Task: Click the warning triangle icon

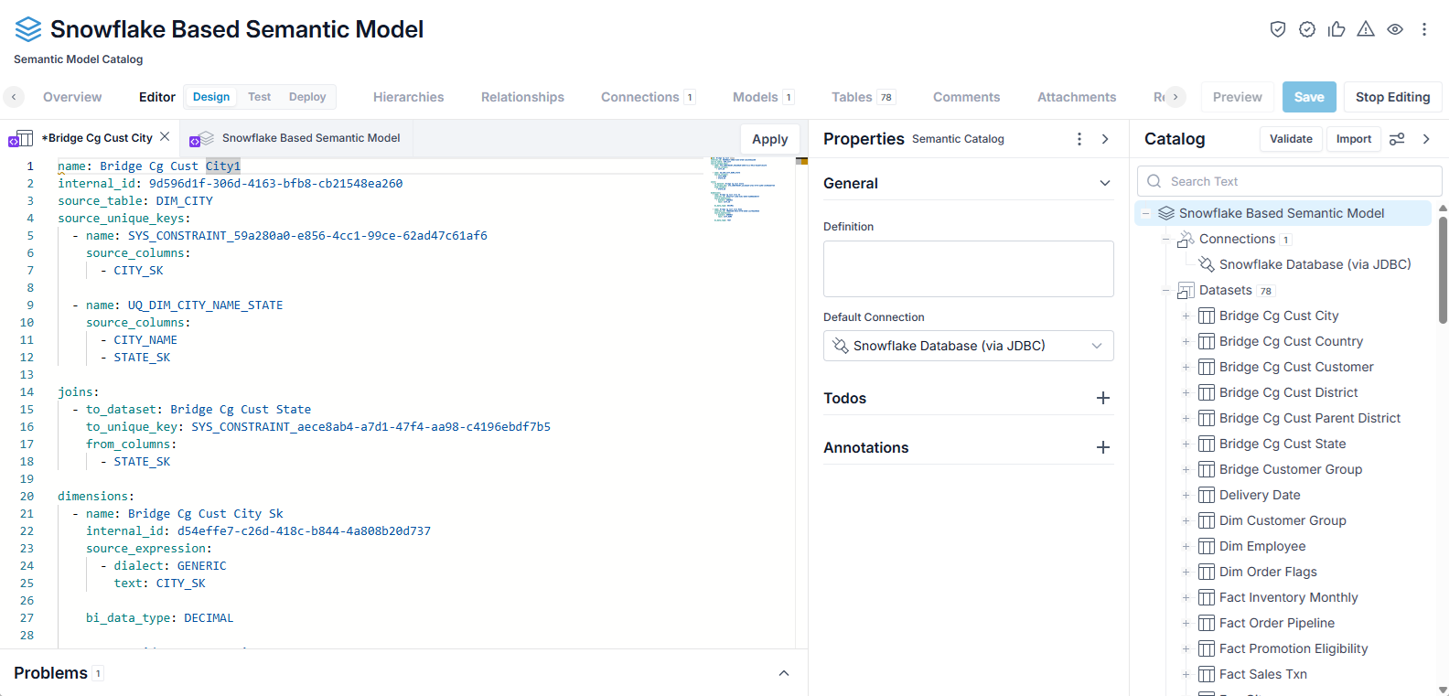Action: tap(1366, 29)
